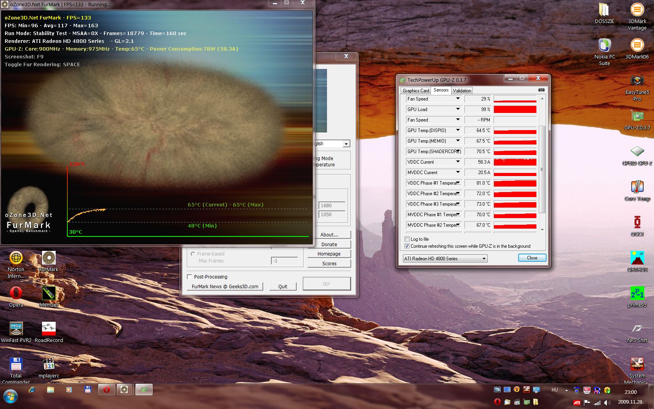This screenshot has height=409, width=654.
Task: Click the 1680 width field
Action: (332, 205)
